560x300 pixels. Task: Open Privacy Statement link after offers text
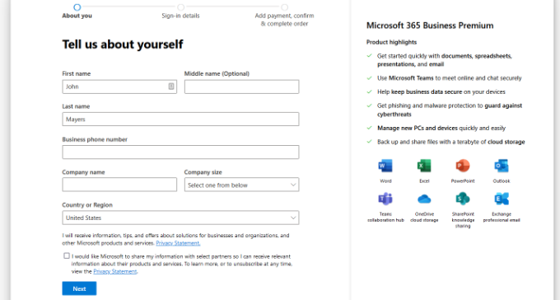point(178,243)
